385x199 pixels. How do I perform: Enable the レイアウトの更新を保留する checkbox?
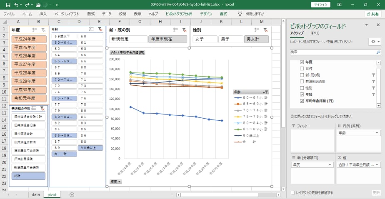(x=292, y=193)
